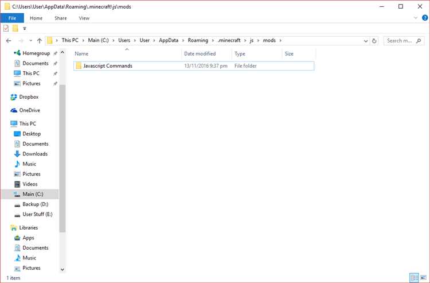Select the Main (C:) drive
Image resolution: width=430 pixels, height=283 pixels.
click(x=30, y=194)
